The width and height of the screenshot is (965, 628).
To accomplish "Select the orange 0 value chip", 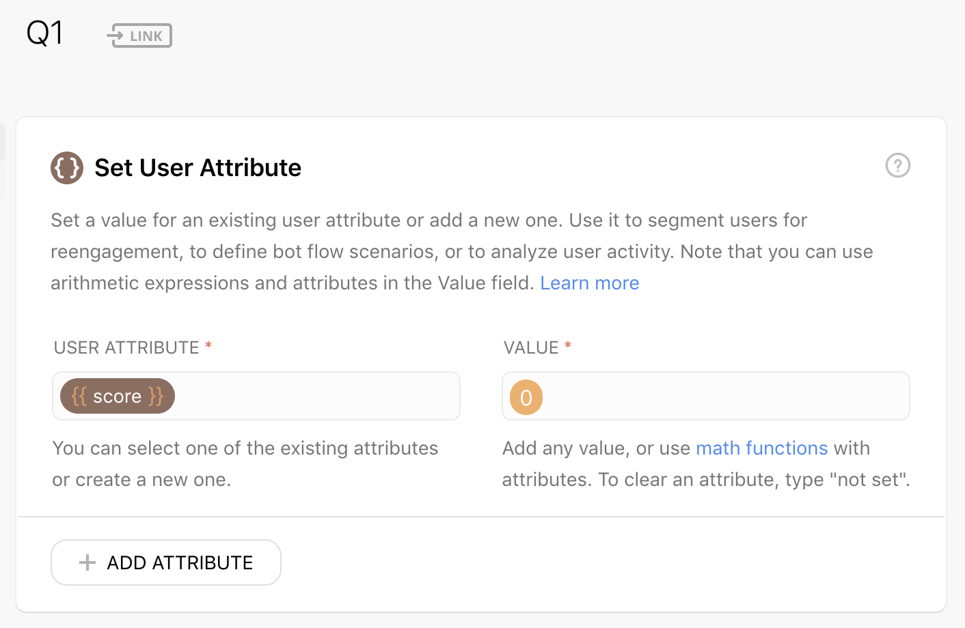I will tap(526, 397).
